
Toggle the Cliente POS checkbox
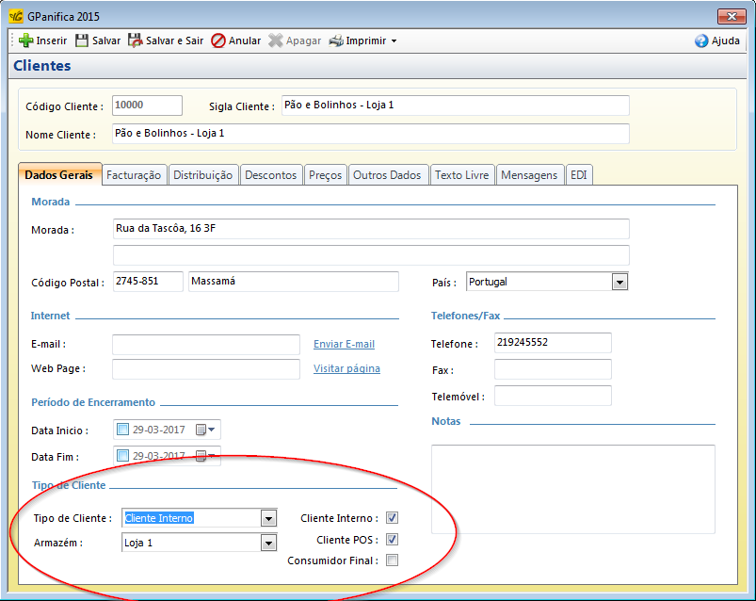(x=392, y=540)
